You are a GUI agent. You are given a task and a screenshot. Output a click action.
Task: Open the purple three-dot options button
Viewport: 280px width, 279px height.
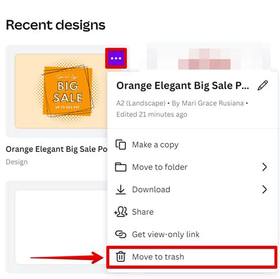(x=116, y=59)
